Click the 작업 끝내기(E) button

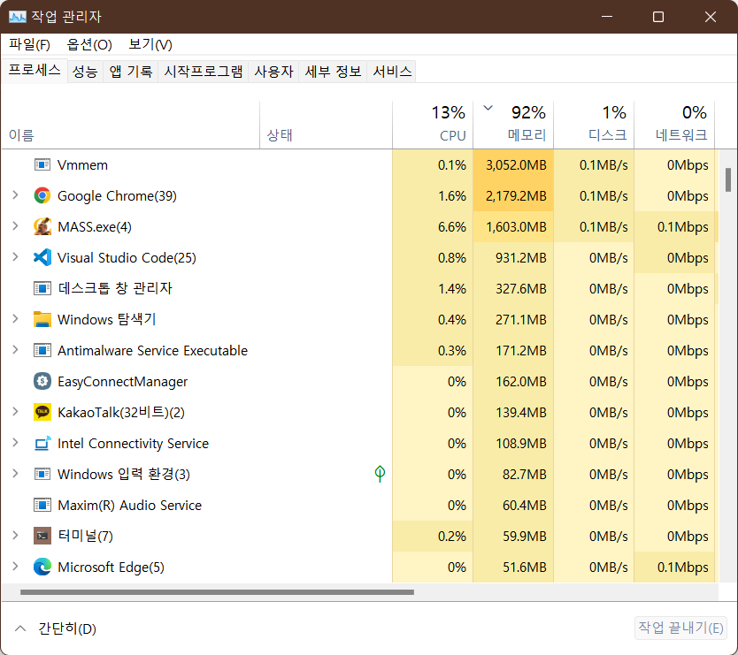click(x=680, y=628)
